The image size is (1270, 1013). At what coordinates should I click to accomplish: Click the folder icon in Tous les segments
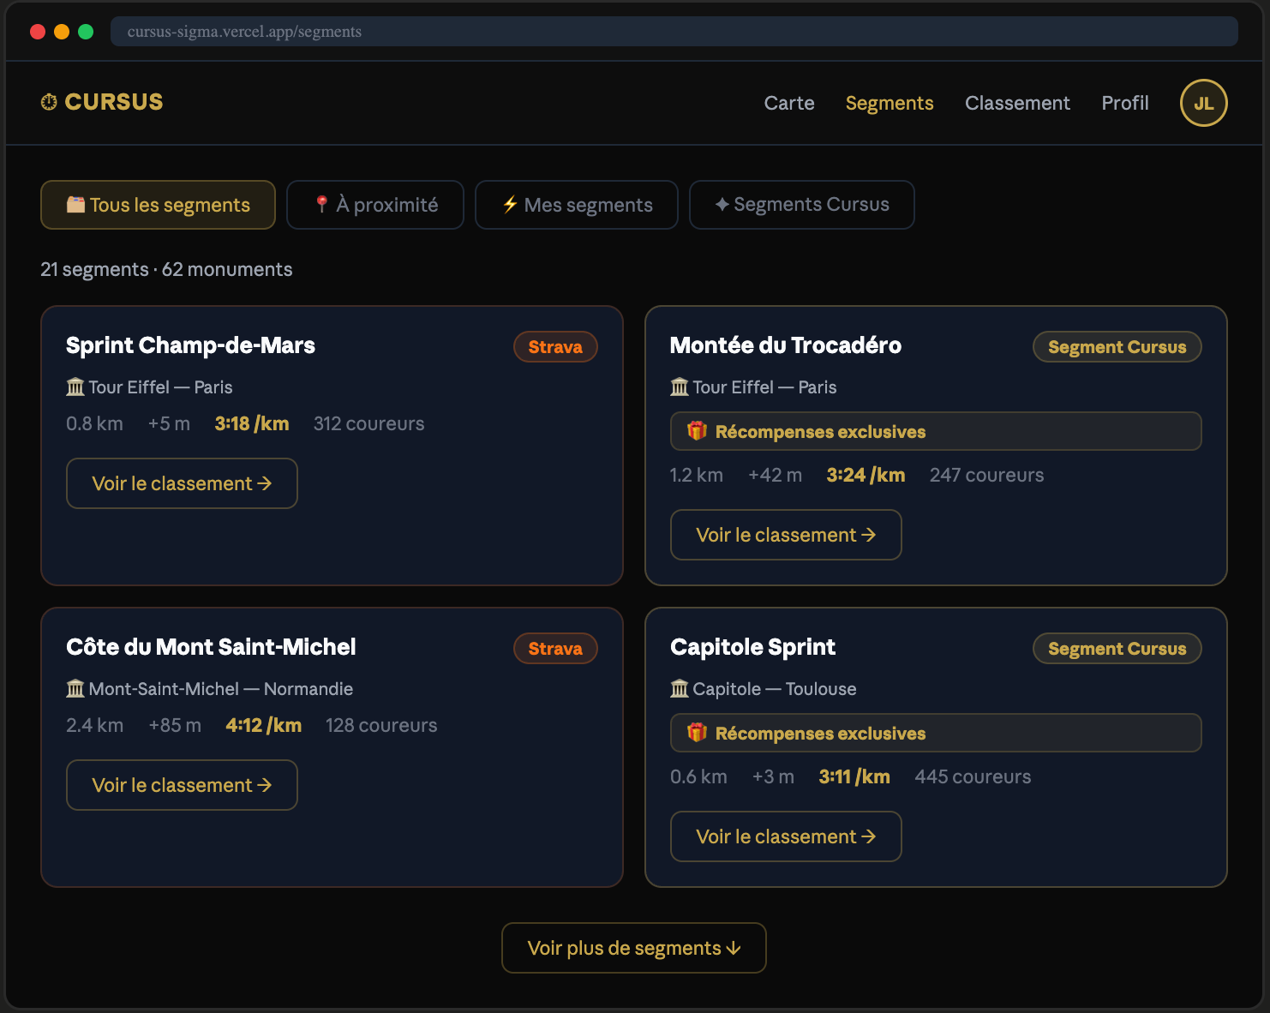(76, 205)
